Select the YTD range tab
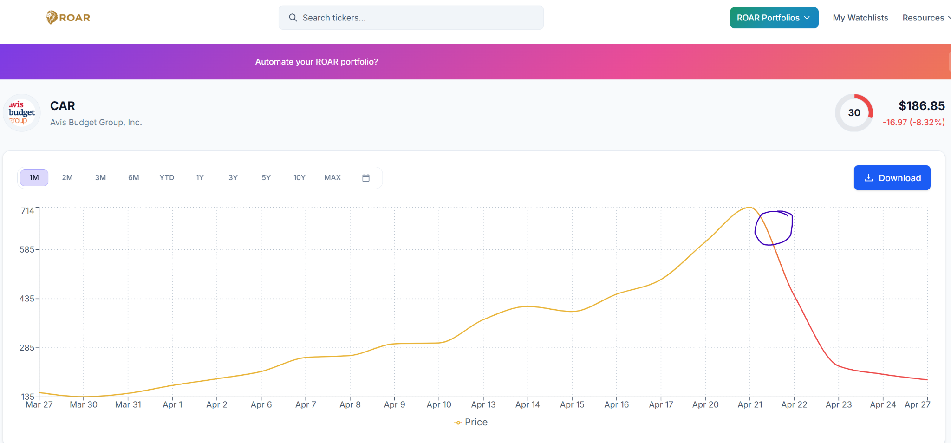Viewport: 951px width, 443px height. [167, 178]
